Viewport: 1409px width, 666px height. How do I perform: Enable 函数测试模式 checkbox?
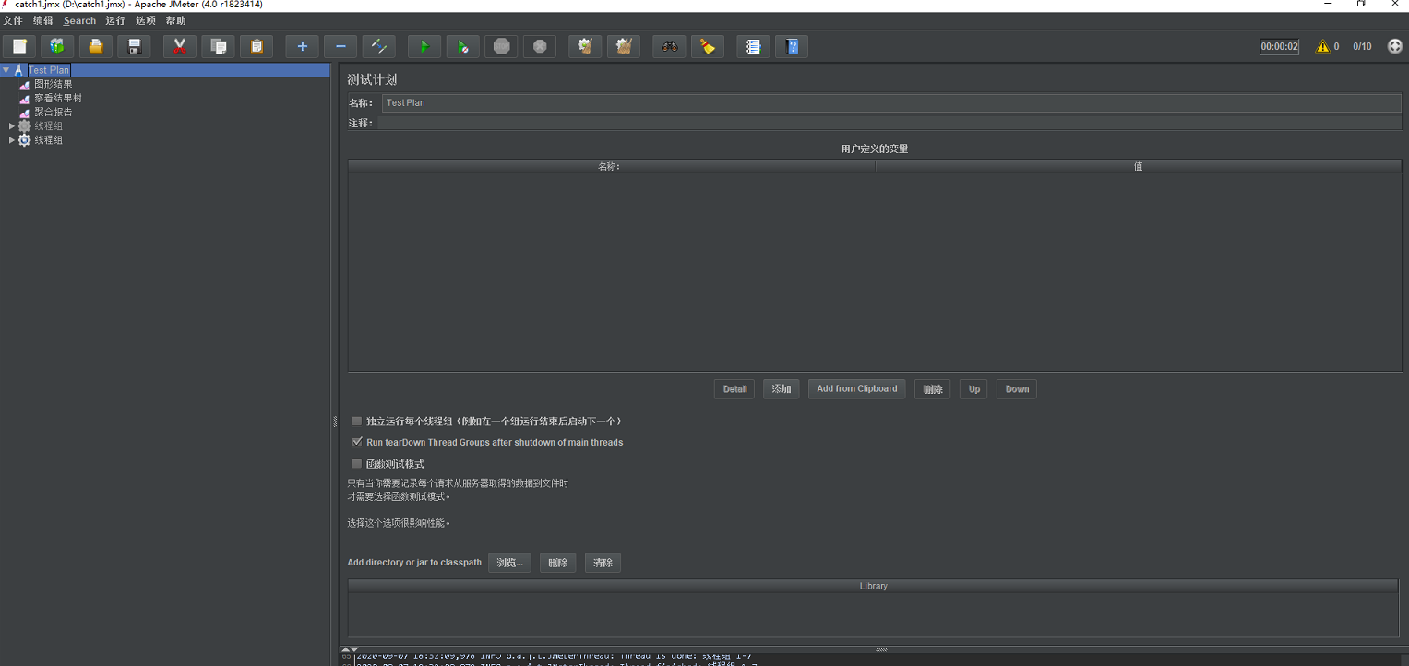coord(357,464)
